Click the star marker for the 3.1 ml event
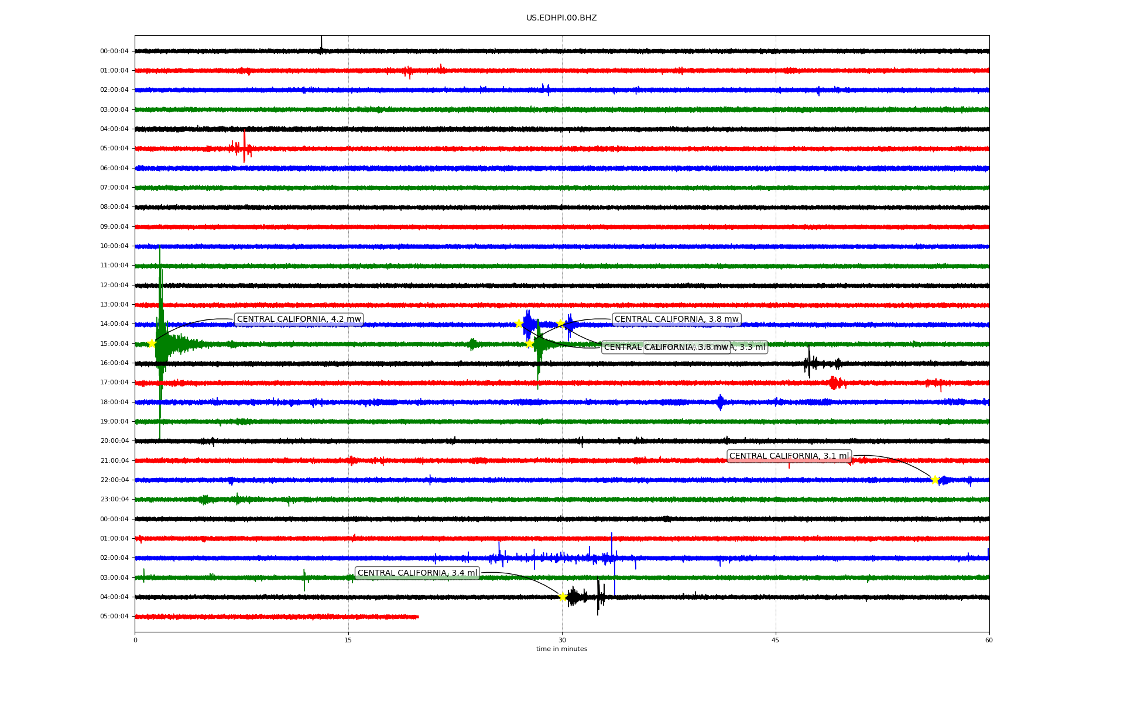The width and height of the screenshot is (1124, 702). click(x=935, y=480)
